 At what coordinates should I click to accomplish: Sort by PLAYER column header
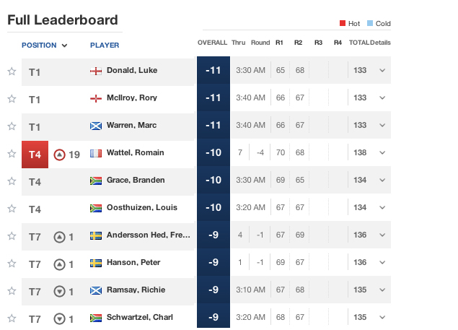click(x=105, y=45)
